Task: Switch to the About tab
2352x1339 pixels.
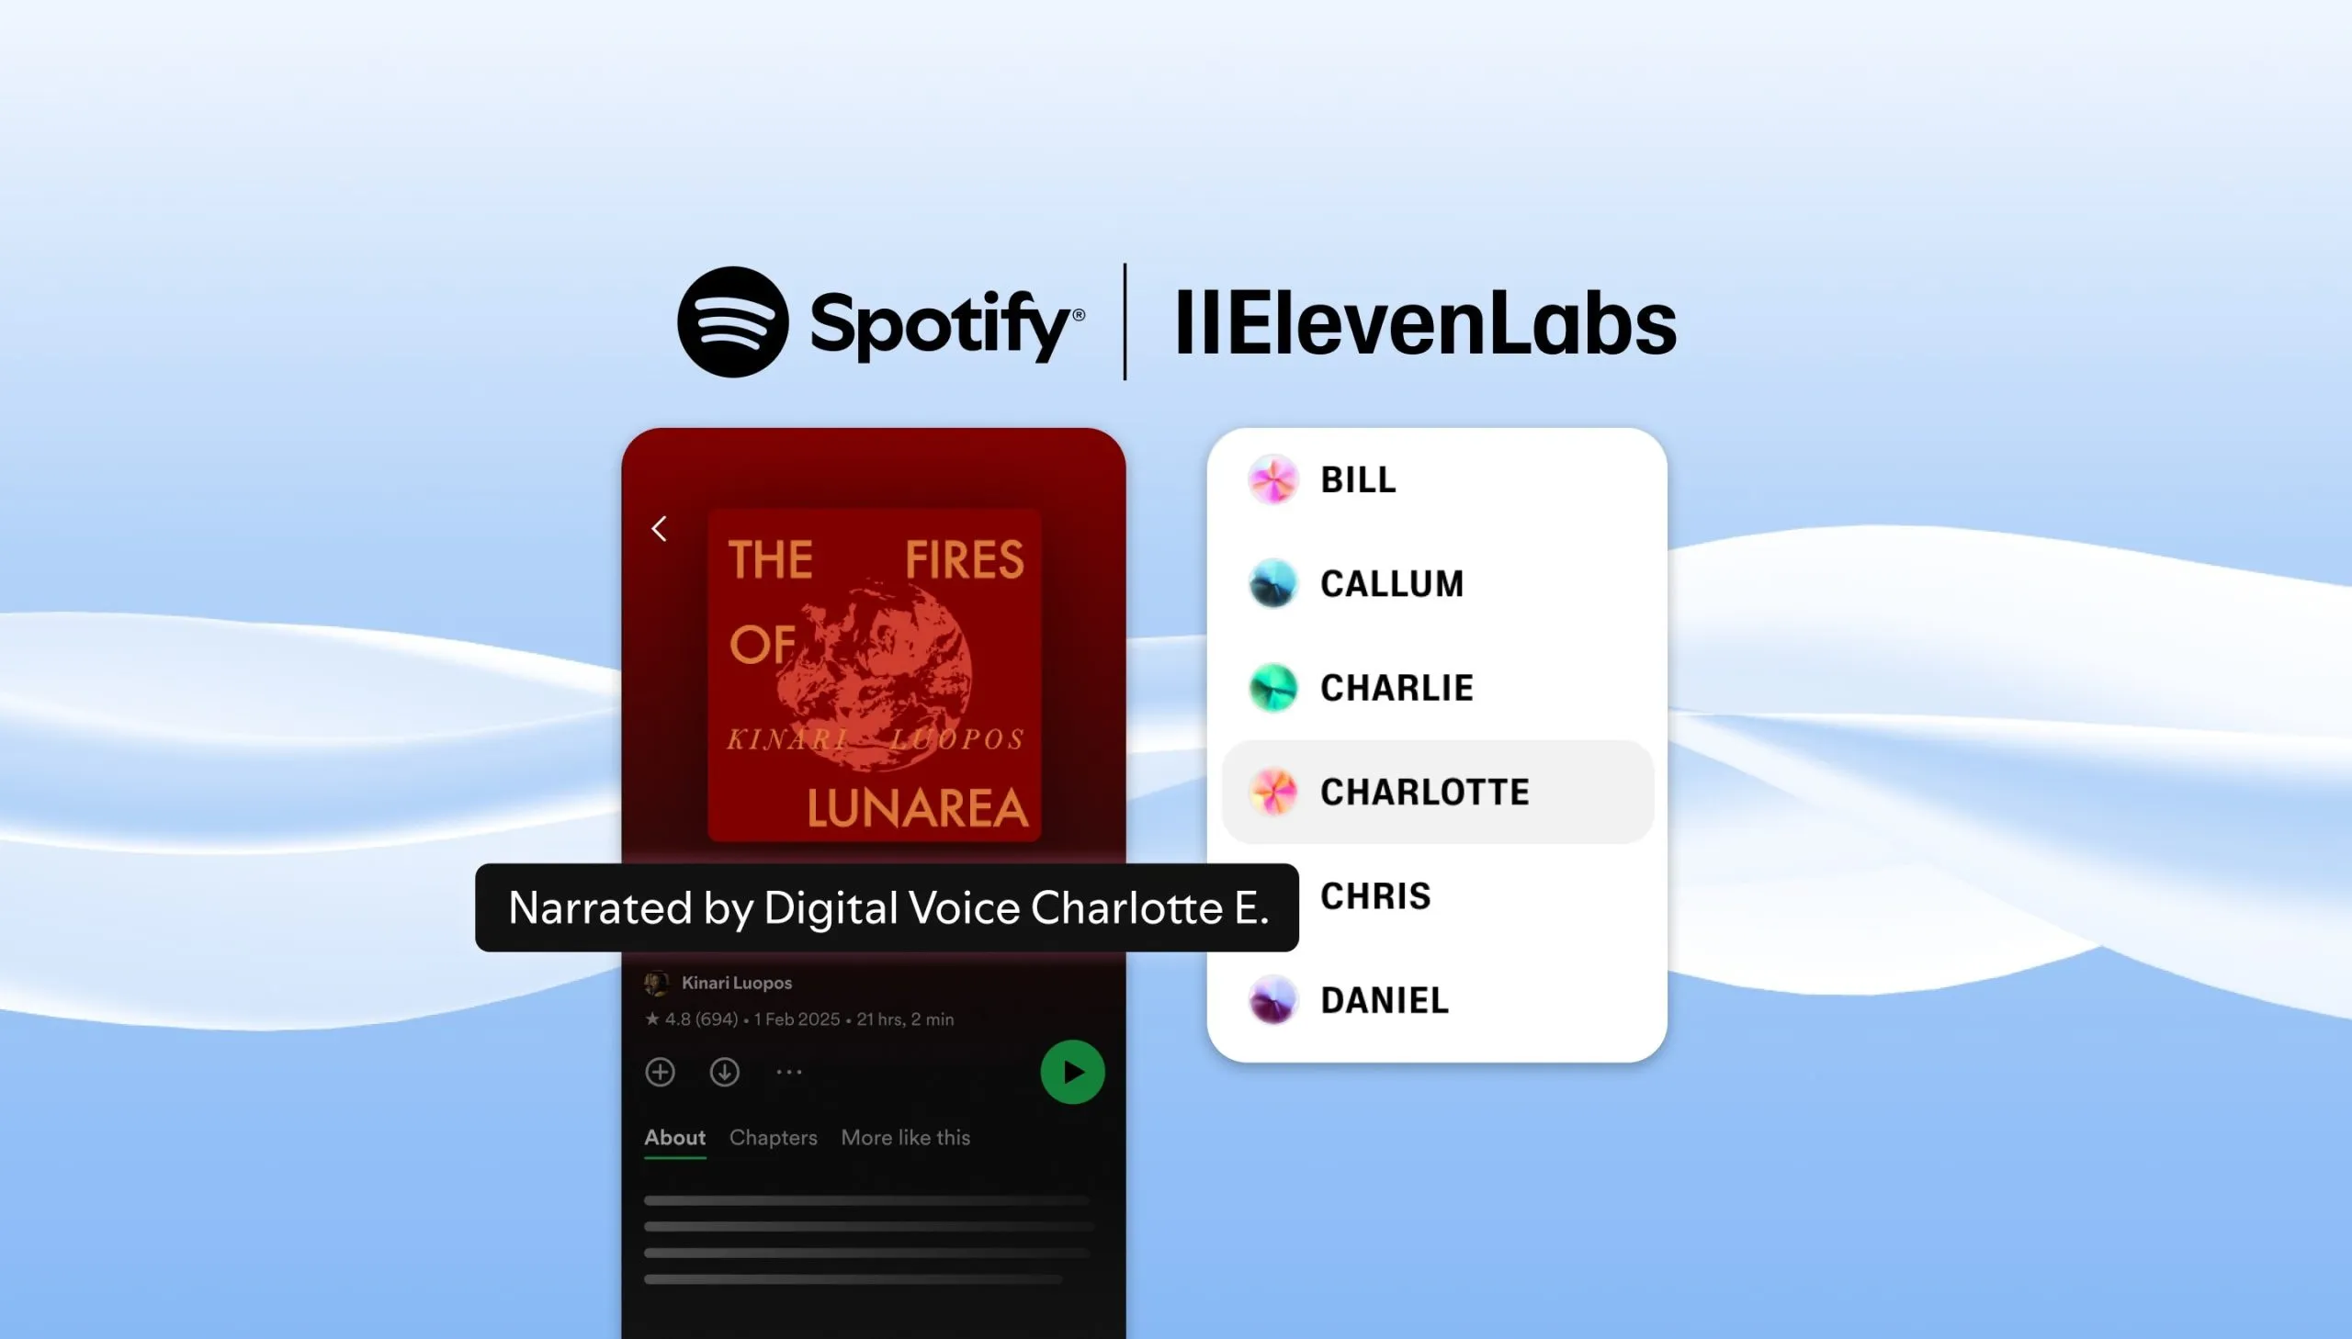Action: (675, 1137)
